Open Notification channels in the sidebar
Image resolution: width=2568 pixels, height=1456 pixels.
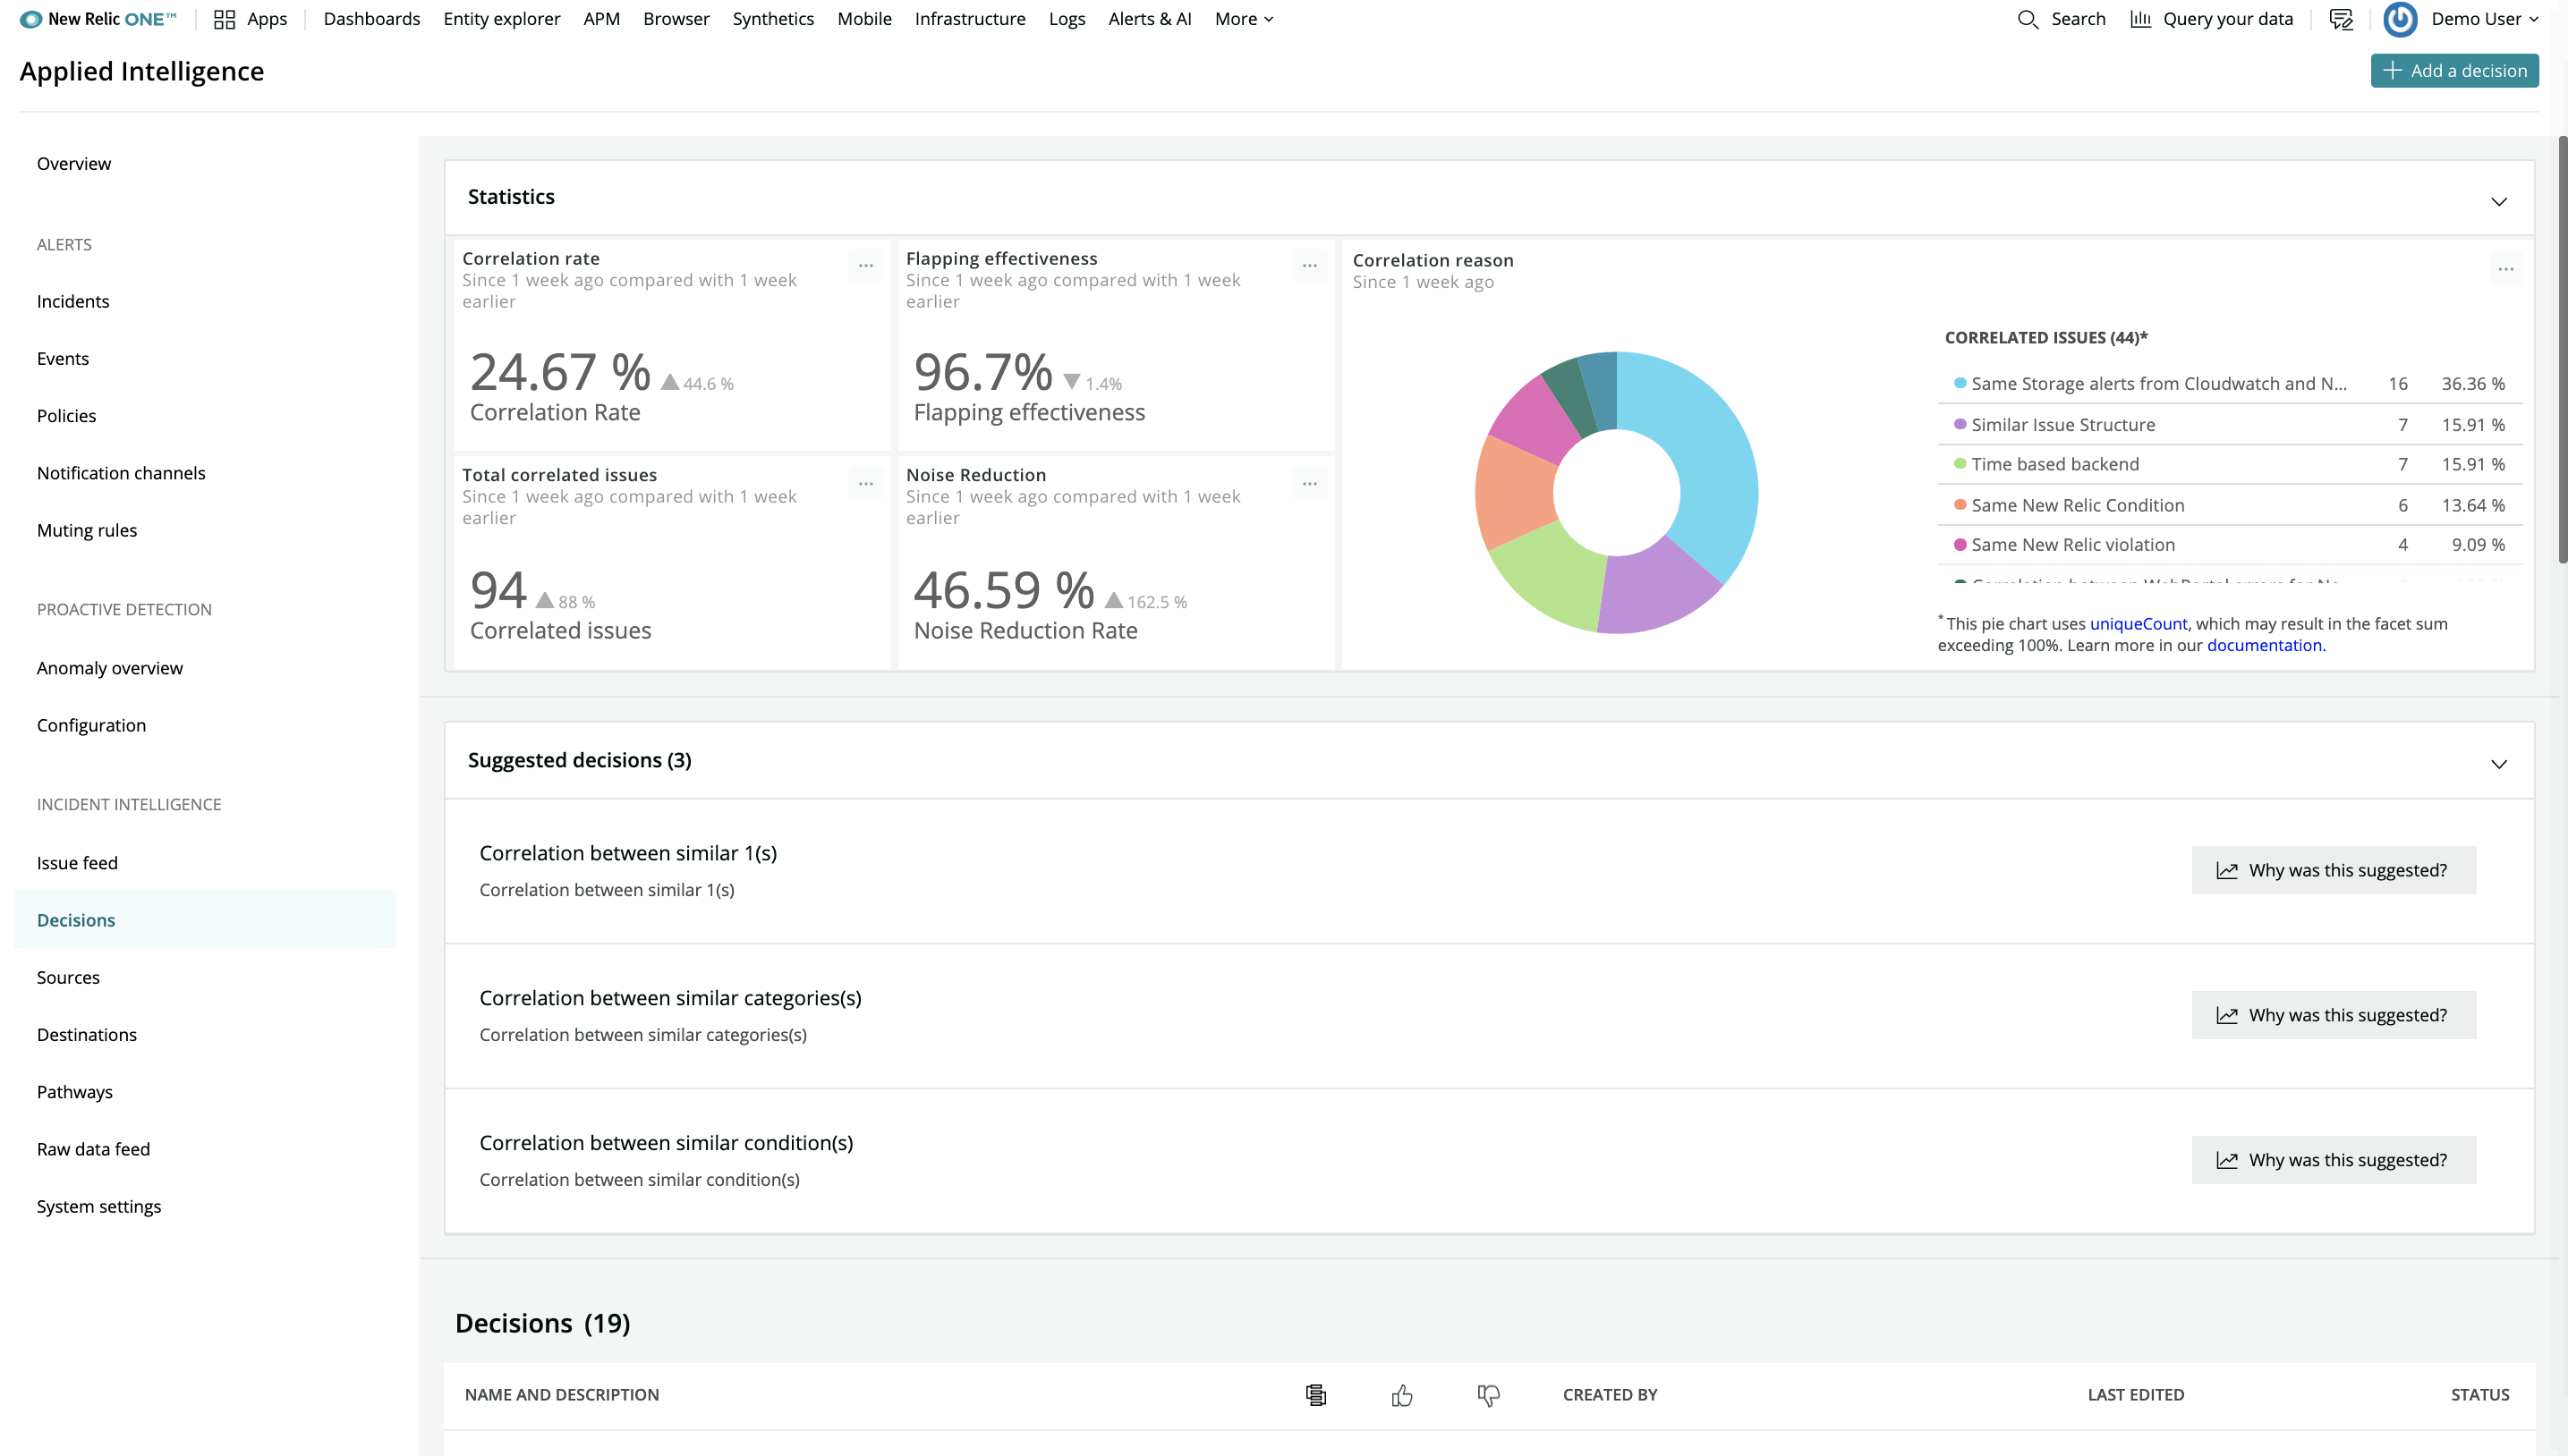[121, 473]
